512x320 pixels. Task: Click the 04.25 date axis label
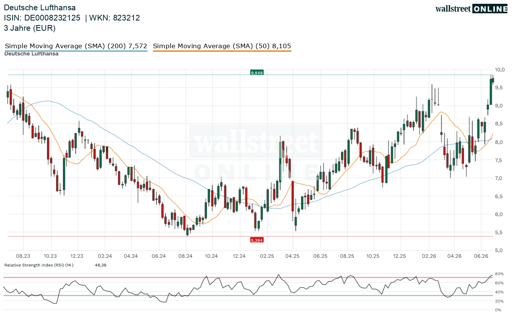293,256
